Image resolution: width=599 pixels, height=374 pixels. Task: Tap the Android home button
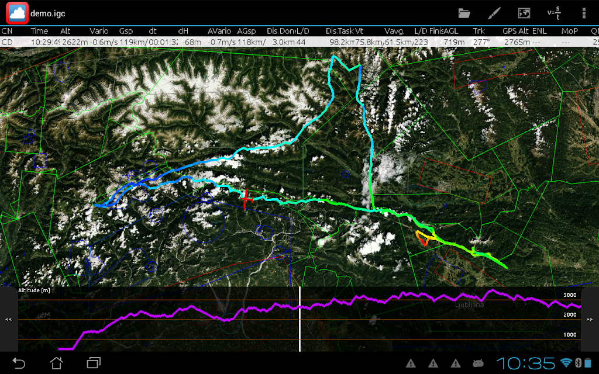(x=56, y=362)
